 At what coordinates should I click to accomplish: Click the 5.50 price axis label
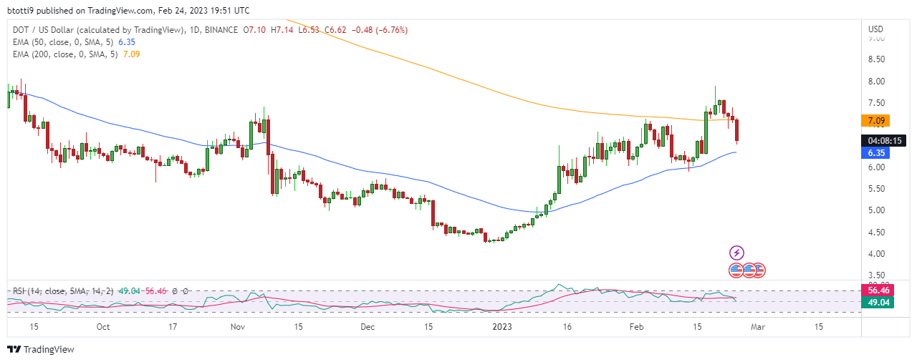click(x=877, y=189)
